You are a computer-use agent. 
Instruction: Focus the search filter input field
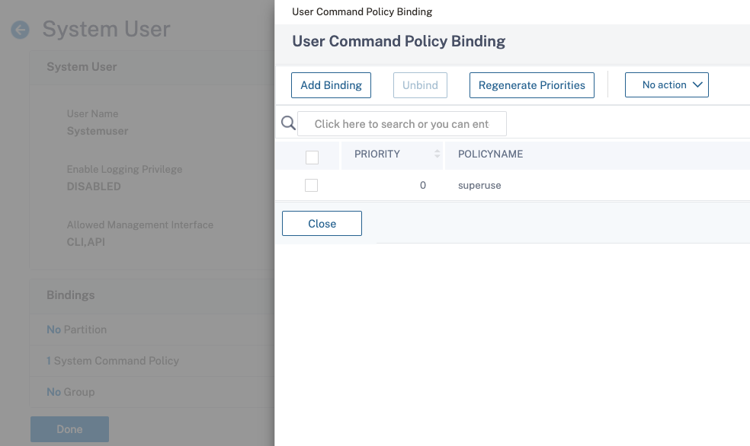[x=402, y=124]
